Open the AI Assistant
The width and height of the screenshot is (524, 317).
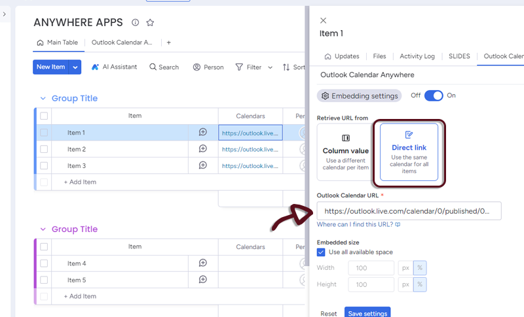pos(114,67)
